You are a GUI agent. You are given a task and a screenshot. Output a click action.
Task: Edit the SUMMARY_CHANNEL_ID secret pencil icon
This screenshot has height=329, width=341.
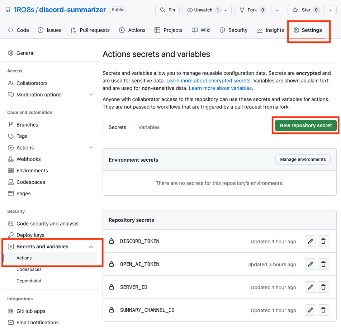click(x=310, y=310)
